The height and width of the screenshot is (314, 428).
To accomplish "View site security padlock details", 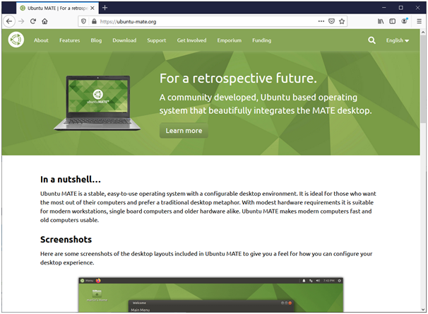I will pos(94,21).
